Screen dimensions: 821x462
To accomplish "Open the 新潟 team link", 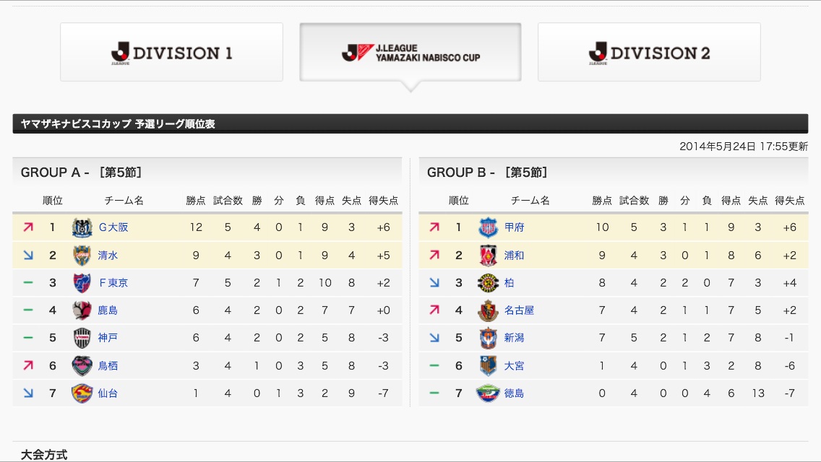I will (514, 338).
